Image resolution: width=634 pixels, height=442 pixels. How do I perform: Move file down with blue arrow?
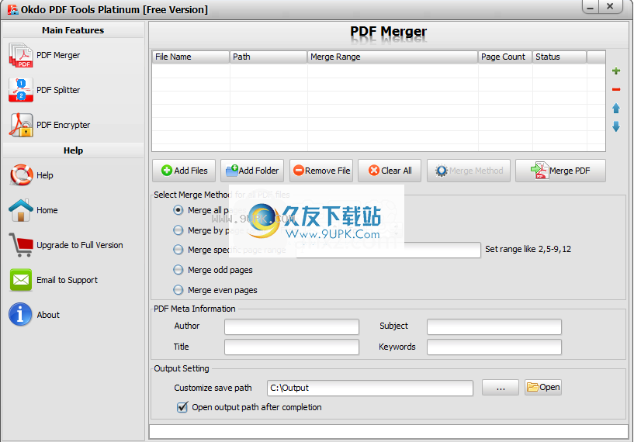[616, 127]
